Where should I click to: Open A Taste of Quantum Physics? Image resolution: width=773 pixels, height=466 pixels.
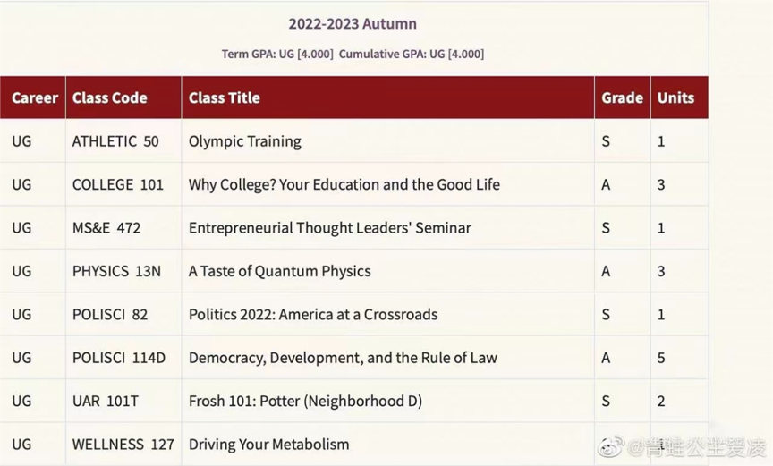pyautogui.click(x=280, y=271)
